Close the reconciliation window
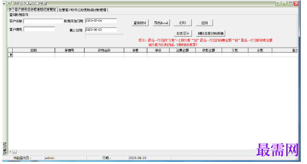307x164 pixels. click(x=296, y=3)
